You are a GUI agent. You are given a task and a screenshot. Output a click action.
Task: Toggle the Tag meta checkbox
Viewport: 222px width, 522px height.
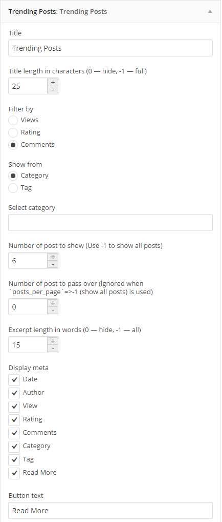pyautogui.click(x=14, y=459)
